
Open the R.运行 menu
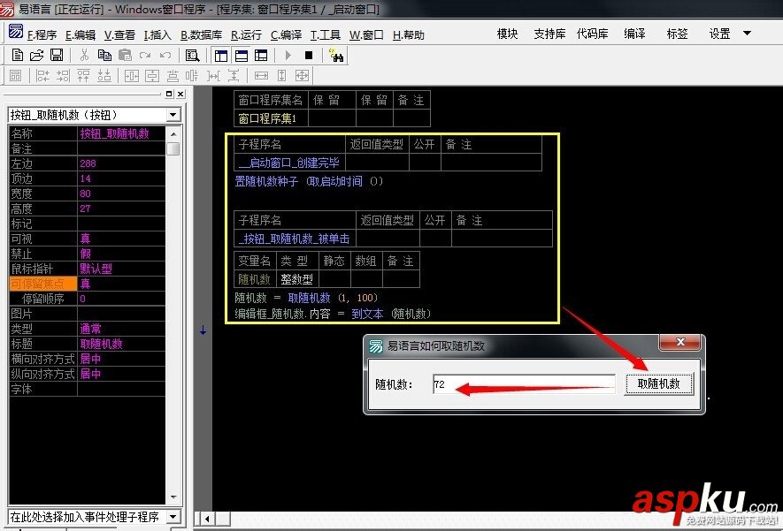[246, 35]
